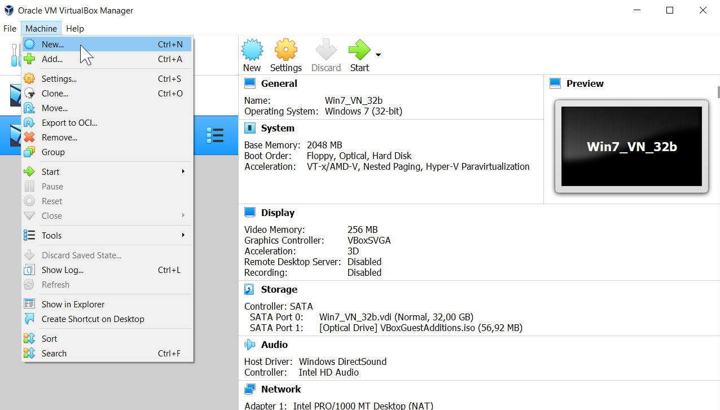
Task: Click the magnifier icon beside Search in menu
Action: click(29, 354)
